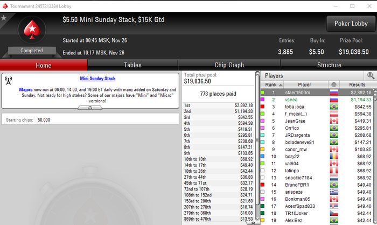Click the PokerStars spade logo
Image resolution: width=377 pixels, height=225 pixels.
pos(32,30)
